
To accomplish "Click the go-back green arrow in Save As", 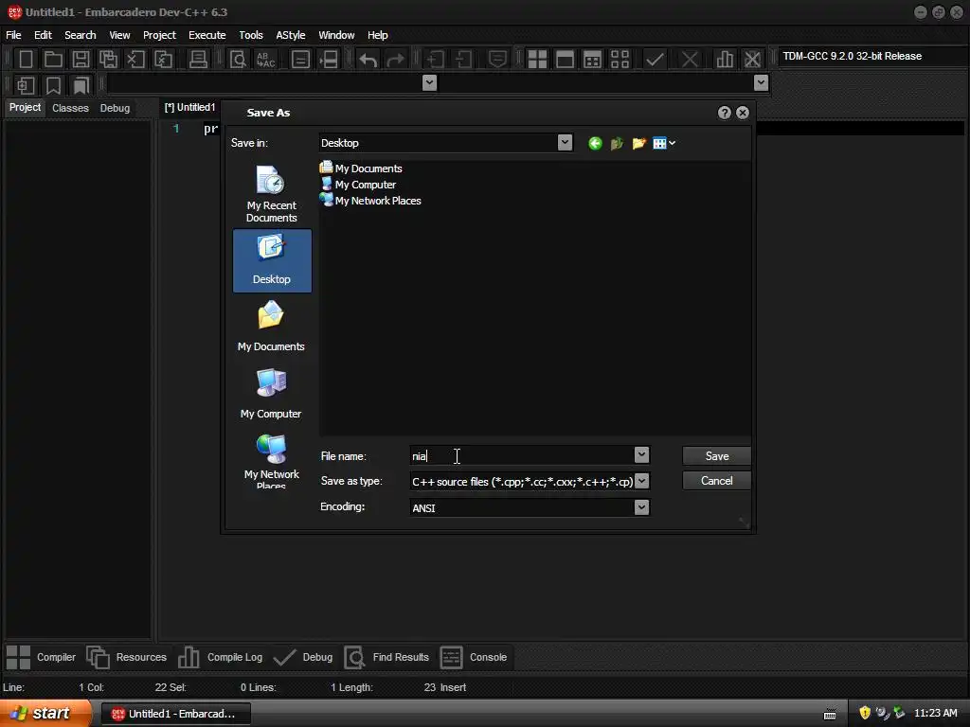I will click(595, 144).
